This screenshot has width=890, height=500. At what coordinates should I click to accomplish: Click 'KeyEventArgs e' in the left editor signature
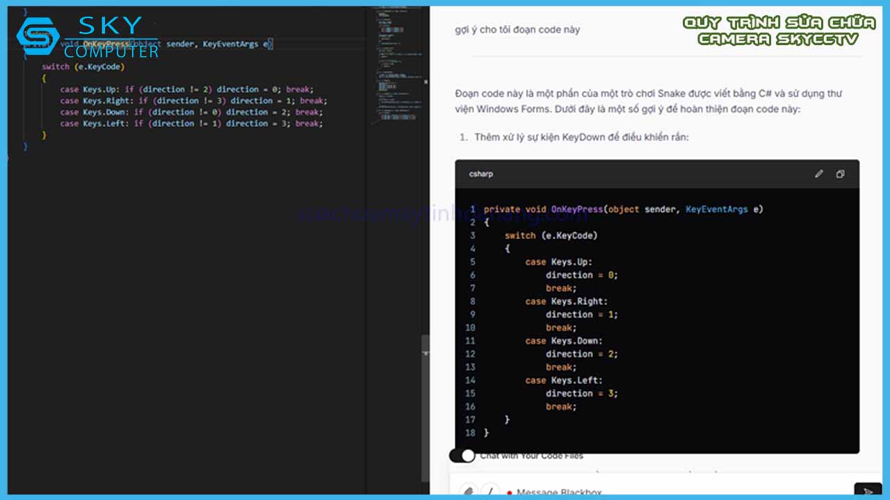pos(237,44)
